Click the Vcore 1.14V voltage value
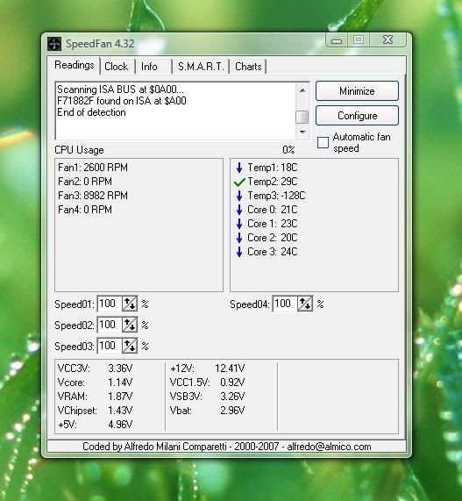The width and height of the screenshot is (462, 501). point(120,383)
